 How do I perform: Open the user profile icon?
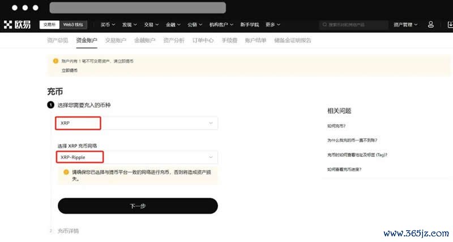[x=430, y=24]
